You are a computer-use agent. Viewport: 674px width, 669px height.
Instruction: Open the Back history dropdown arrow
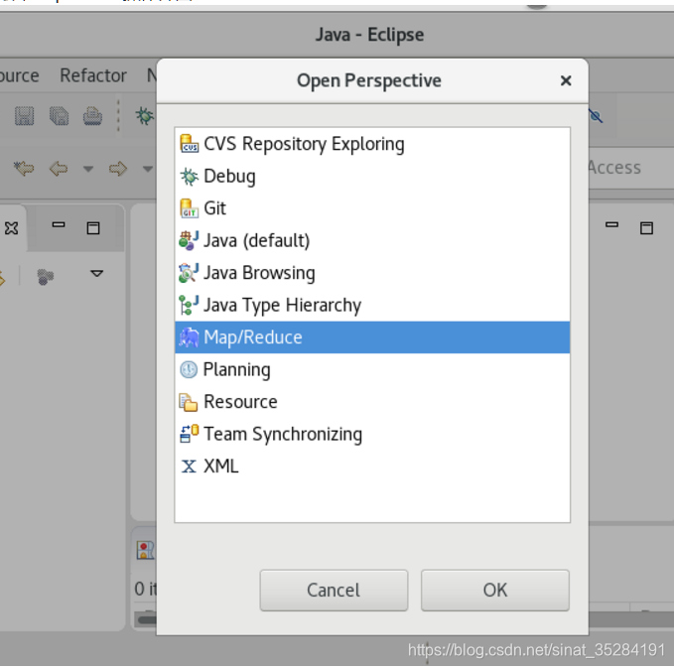tap(88, 169)
